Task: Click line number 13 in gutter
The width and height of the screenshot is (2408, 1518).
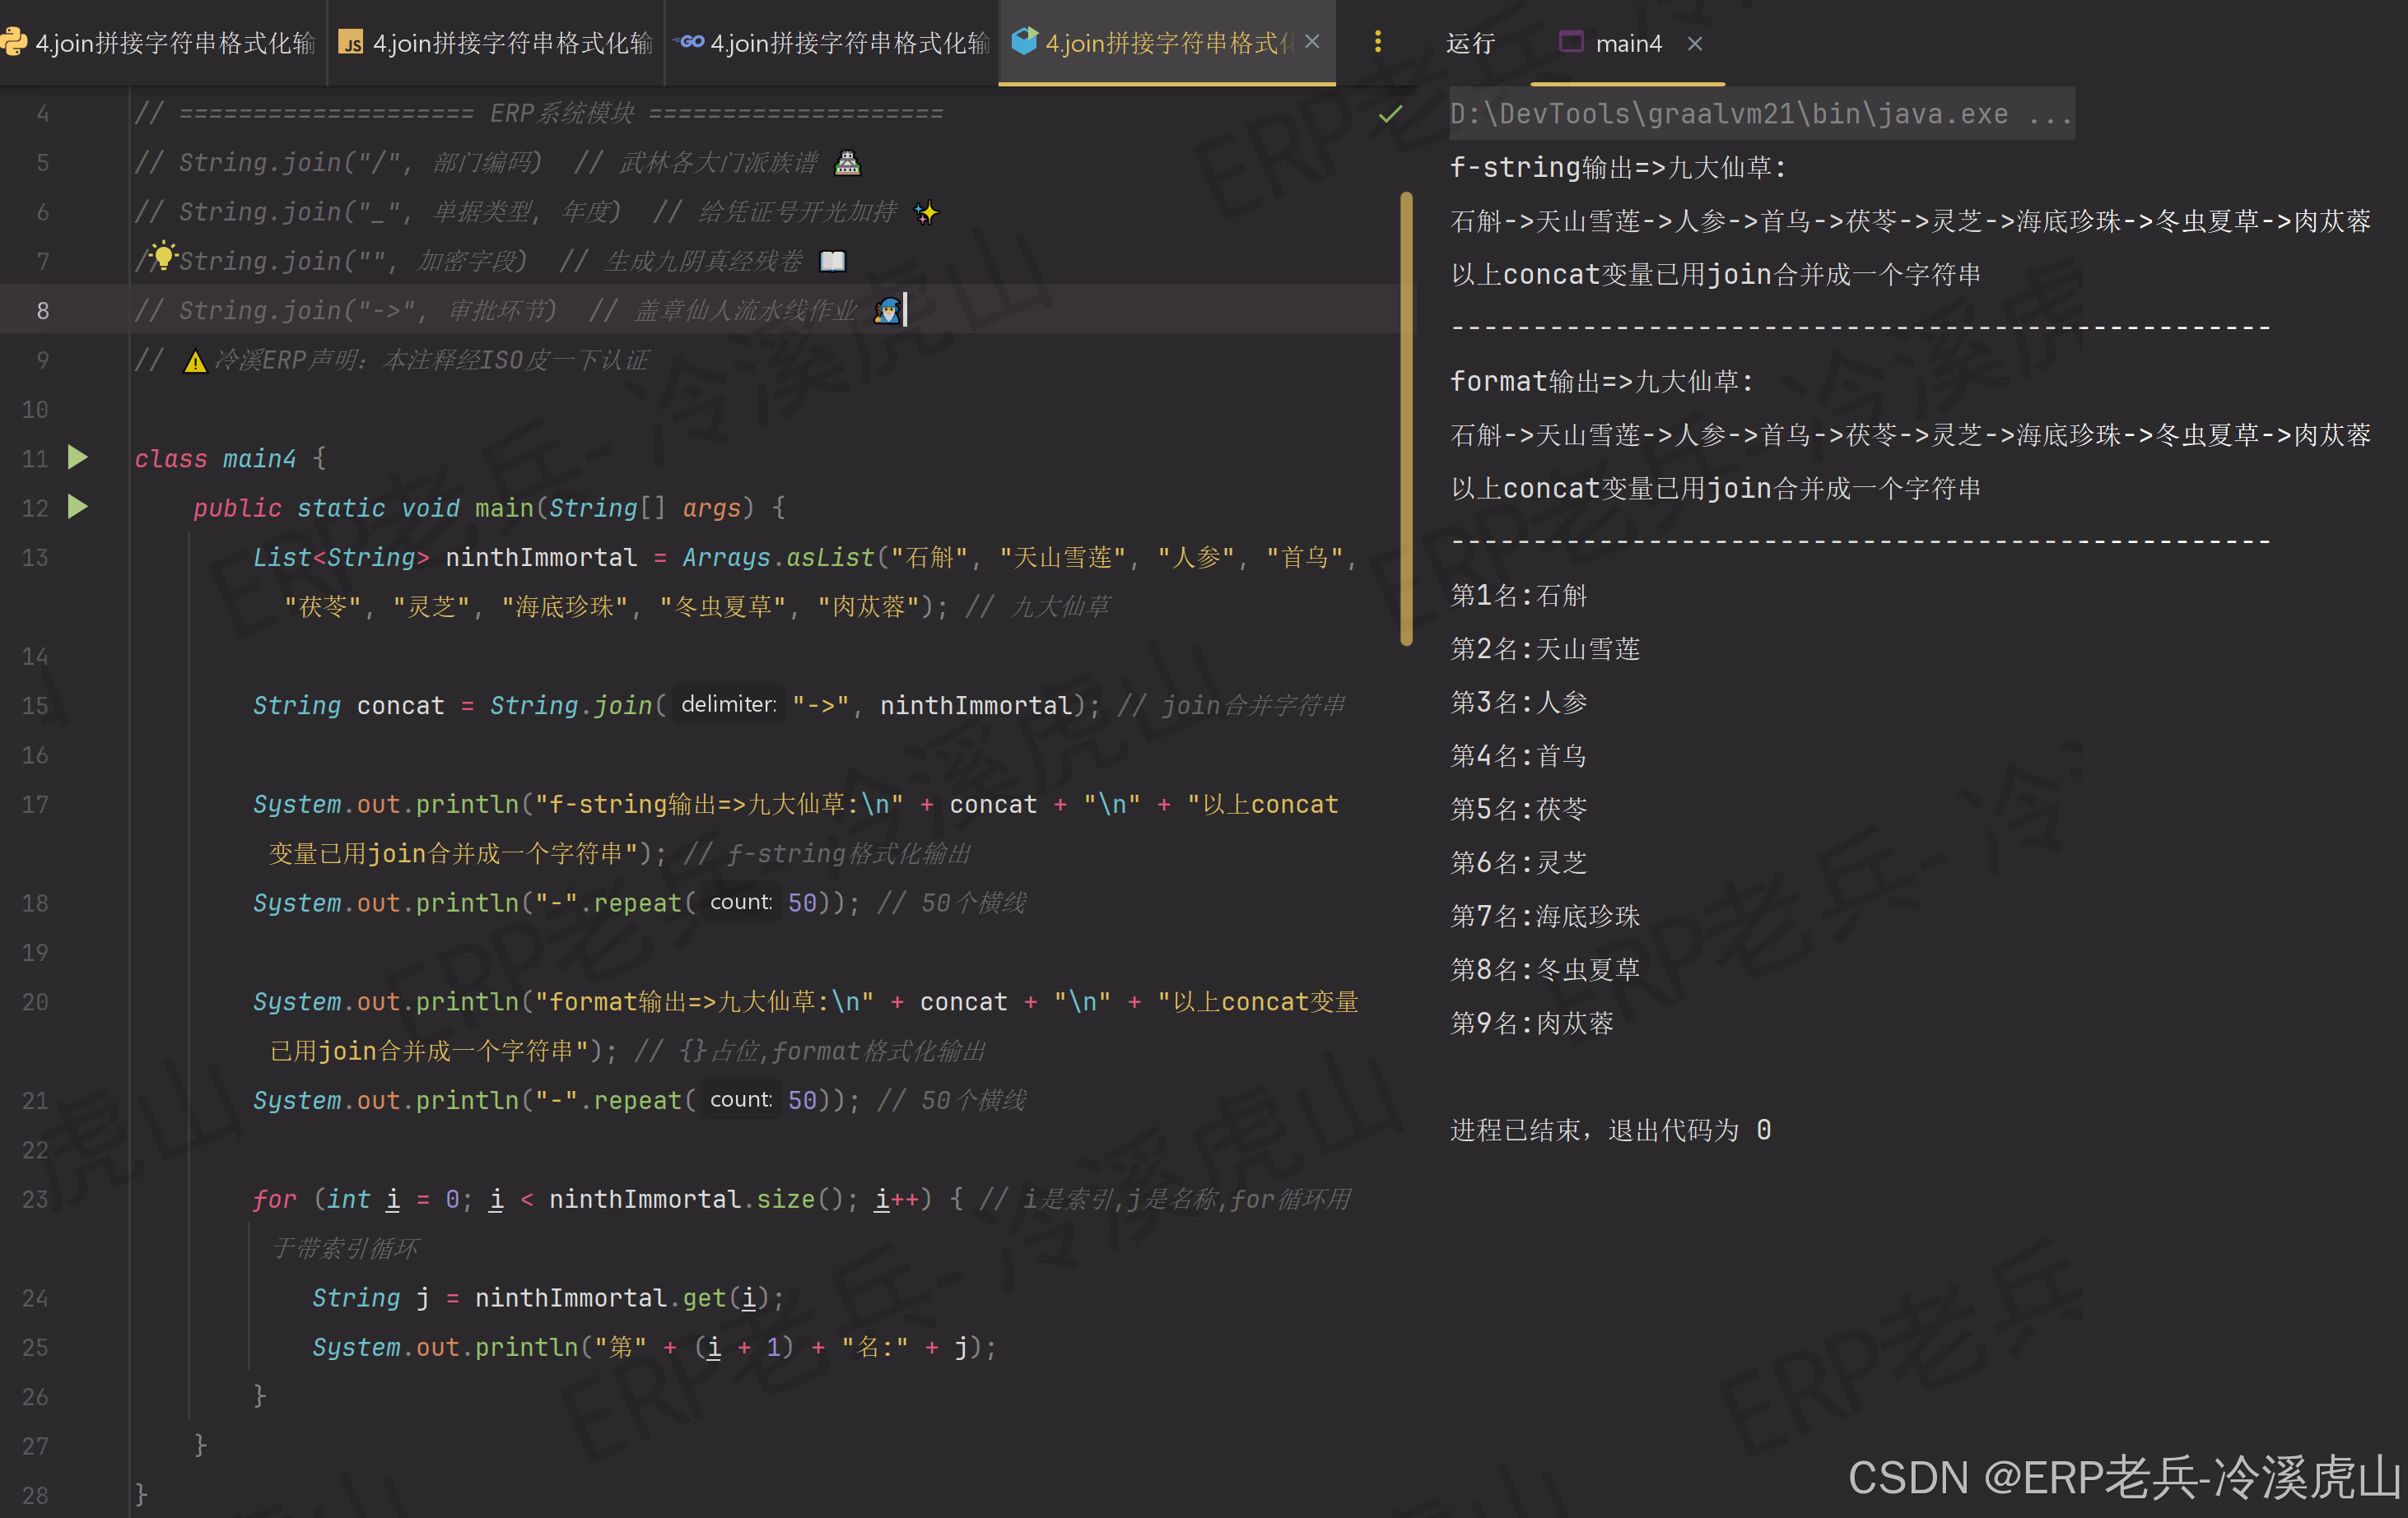Action: (34, 558)
